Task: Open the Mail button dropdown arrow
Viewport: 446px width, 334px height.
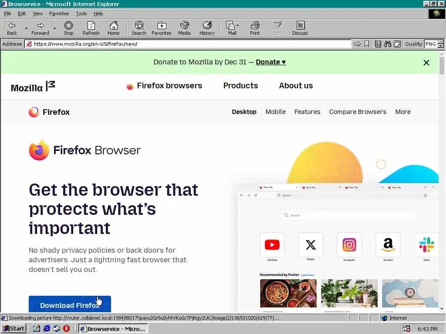Action: tap(238, 26)
